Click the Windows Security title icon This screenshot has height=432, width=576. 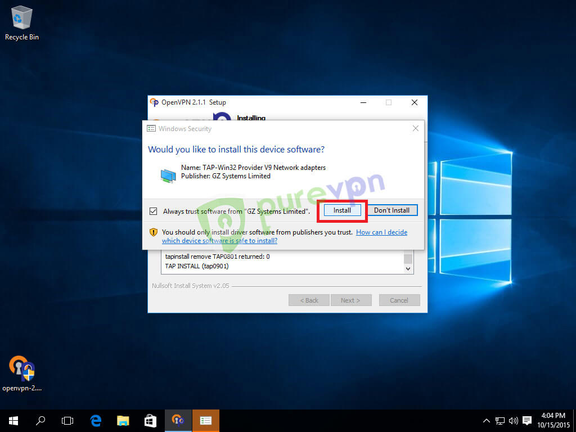pos(151,129)
